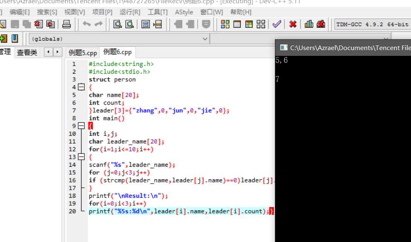Open the 视图[V] menu
The height and width of the screenshot is (242, 411).
[x=75, y=12]
